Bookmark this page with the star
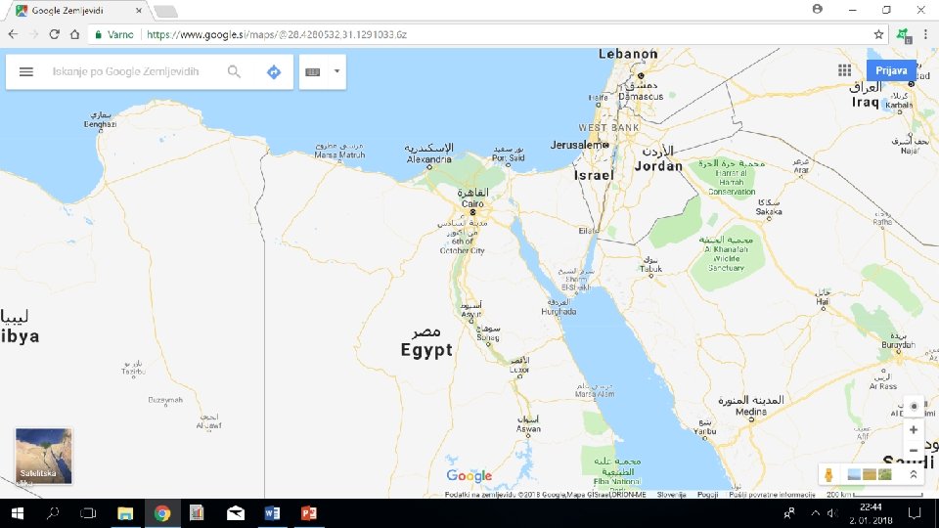The width and height of the screenshot is (939, 528). (x=878, y=35)
